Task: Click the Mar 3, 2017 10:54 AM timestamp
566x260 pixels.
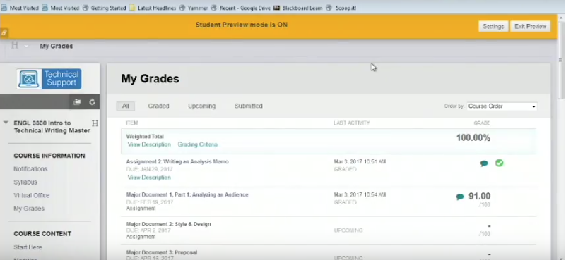Action: pyautogui.click(x=360, y=194)
